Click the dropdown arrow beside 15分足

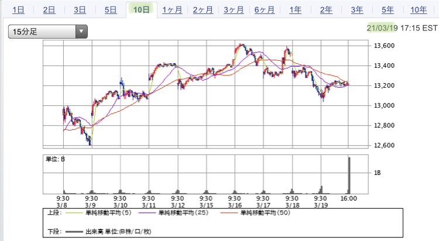pos(81,32)
